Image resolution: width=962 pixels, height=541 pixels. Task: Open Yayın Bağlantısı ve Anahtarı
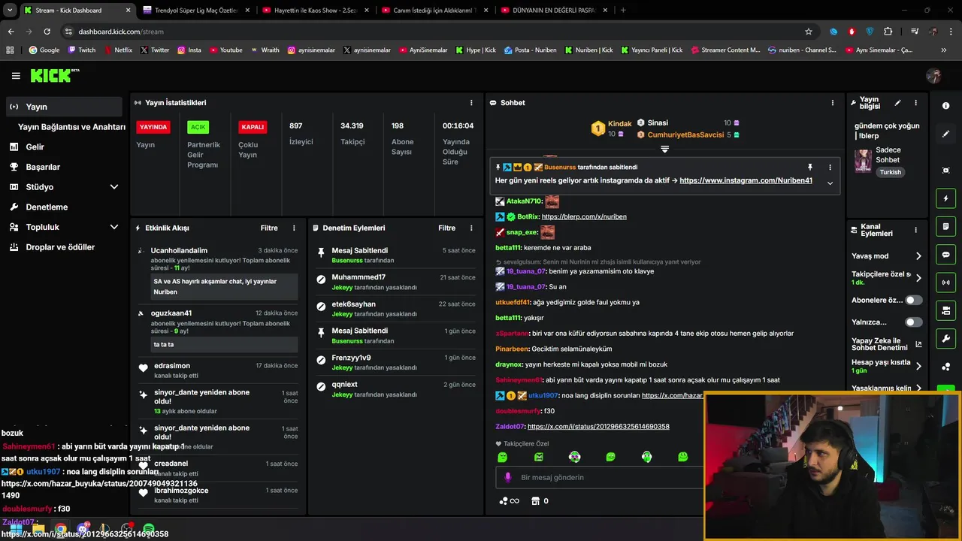[x=71, y=127]
